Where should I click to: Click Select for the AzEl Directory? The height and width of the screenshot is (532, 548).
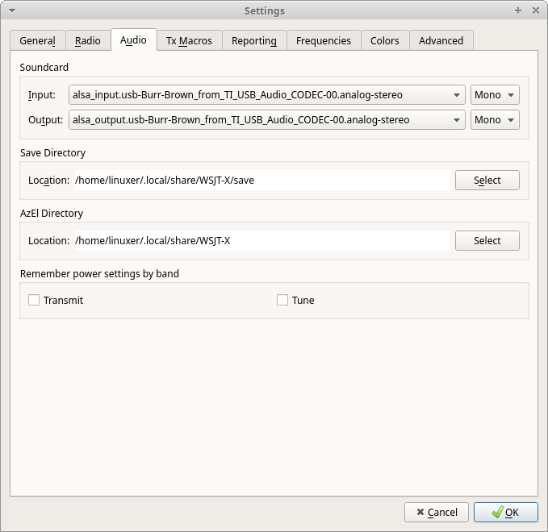point(487,240)
